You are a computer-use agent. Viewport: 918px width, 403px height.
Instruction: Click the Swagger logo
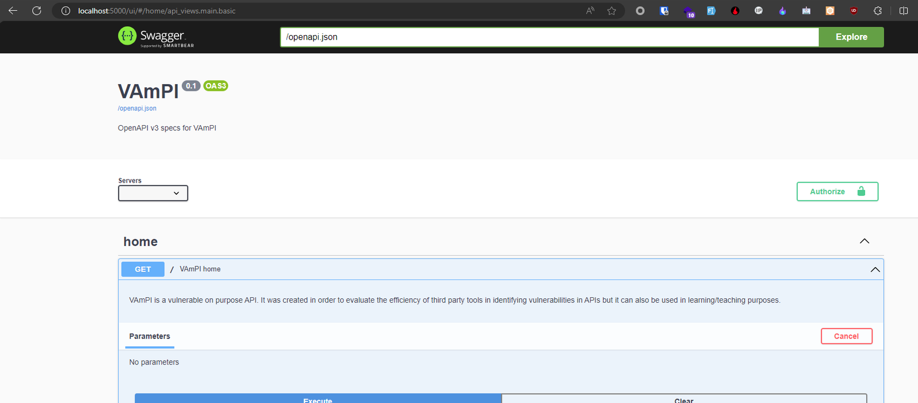coord(156,37)
